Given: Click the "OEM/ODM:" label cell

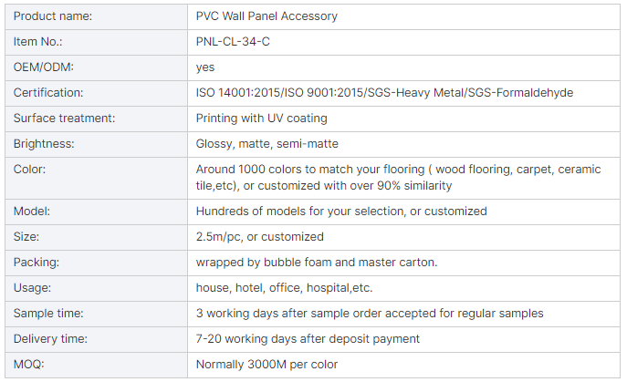Looking at the screenshot, I should [43, 67].
